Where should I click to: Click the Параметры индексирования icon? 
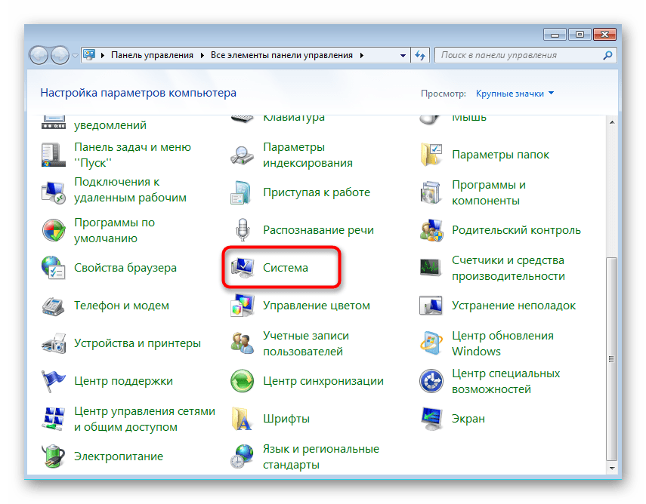click(x=243, y=155)
